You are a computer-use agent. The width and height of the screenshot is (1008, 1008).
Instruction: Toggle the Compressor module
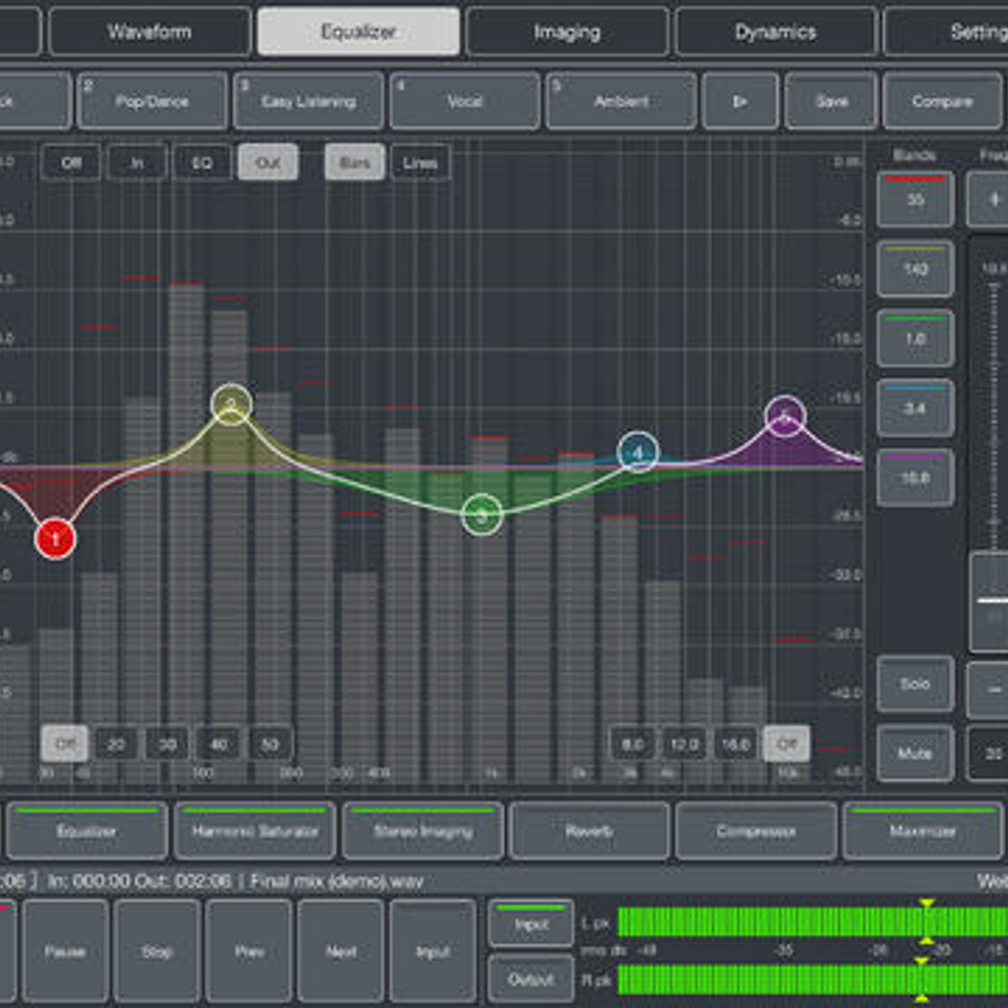[x=756, y=831]
